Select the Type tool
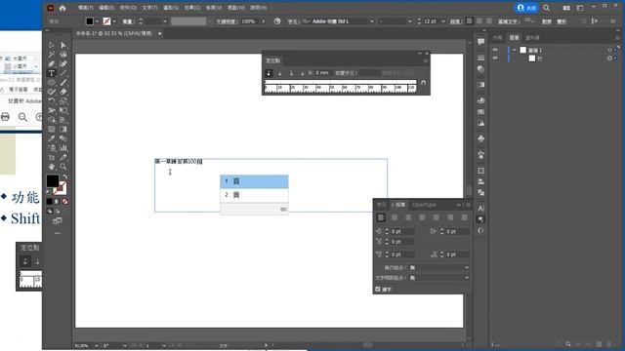 pos(52,73)
